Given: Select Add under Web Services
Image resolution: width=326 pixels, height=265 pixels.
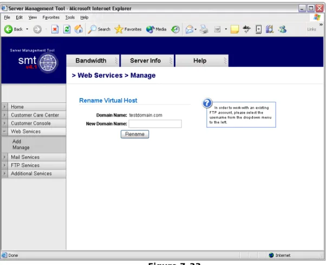Looking at the screenshot, I should click(x=17, y=141).
